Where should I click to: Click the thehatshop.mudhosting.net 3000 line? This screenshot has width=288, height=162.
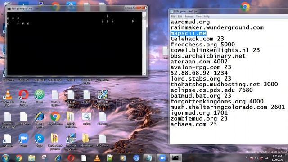(x=224, y=85)
